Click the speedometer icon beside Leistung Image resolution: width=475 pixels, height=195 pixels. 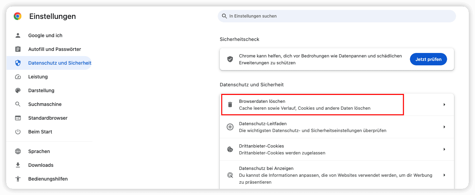click(x=18, y=77)
